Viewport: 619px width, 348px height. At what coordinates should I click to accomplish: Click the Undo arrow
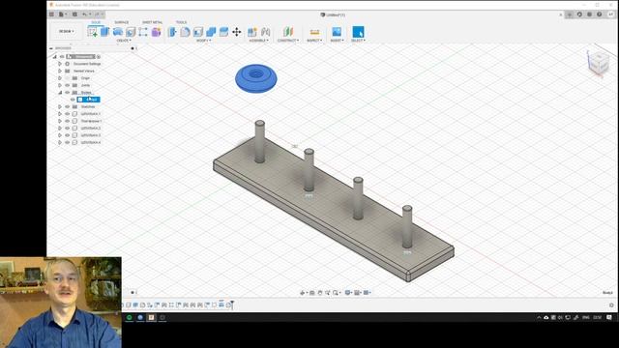click(x=84, y=14)
